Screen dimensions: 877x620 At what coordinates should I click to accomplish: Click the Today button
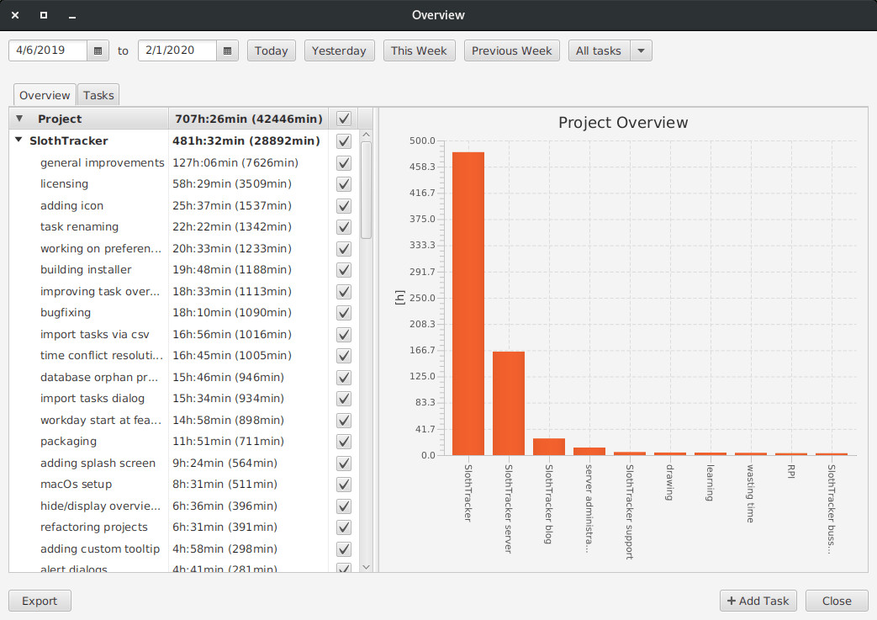[272, 51]
